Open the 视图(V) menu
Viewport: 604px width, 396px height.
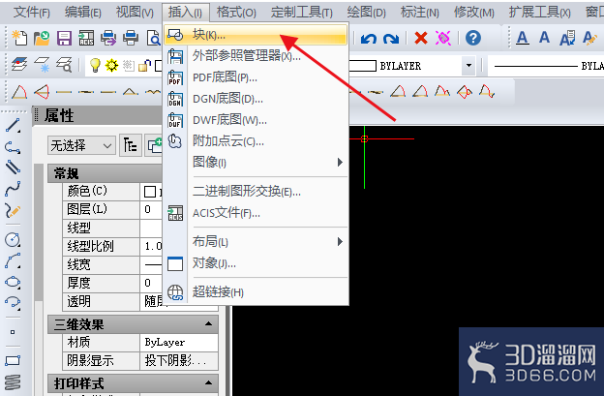(x=135, y=13)
